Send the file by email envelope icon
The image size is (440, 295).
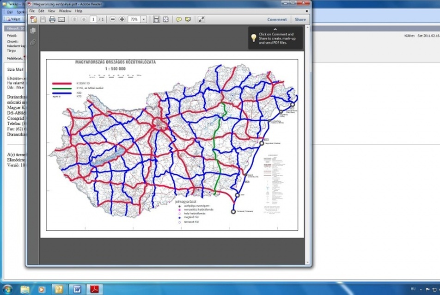coord(61,19)
